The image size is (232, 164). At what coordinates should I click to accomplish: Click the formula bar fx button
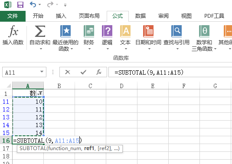click(x=99, y=72)
